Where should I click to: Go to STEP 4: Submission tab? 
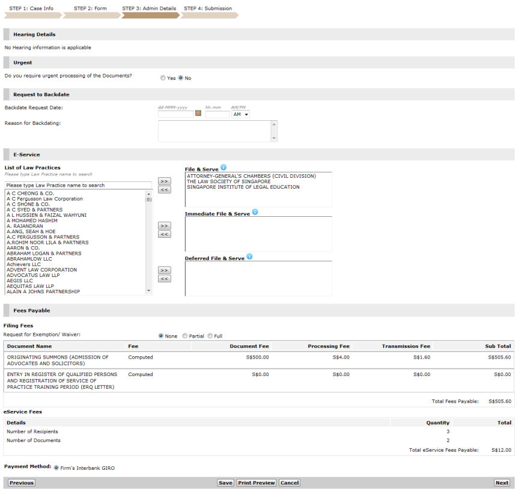click(208, 9)
